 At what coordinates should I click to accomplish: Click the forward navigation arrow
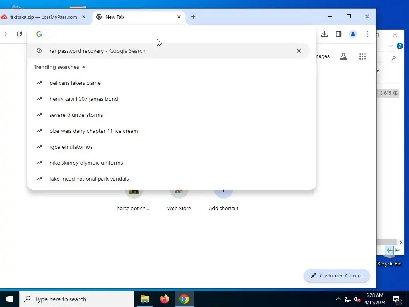(x=5, y=34)
